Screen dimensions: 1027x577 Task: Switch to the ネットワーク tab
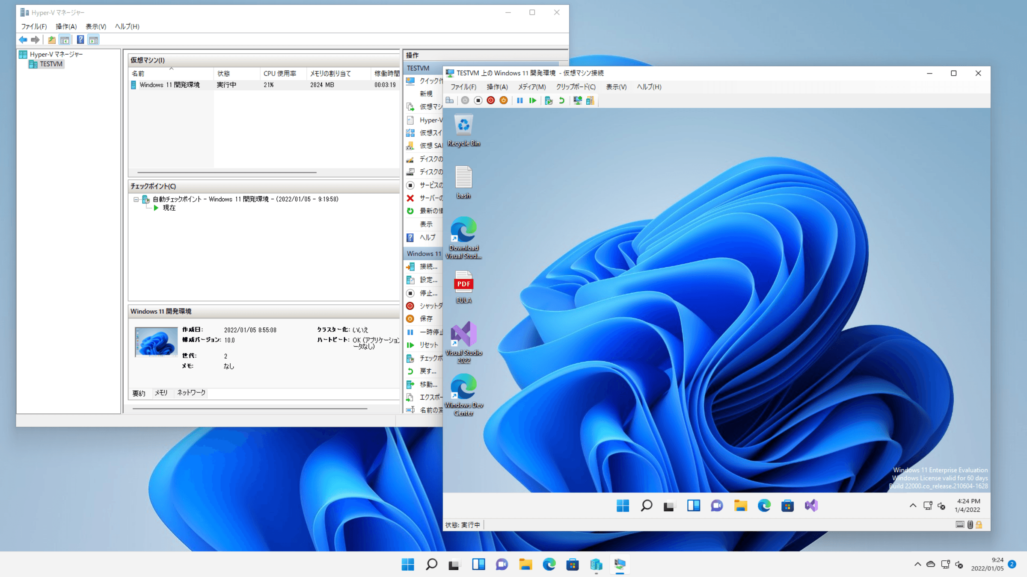coord(191,393)
